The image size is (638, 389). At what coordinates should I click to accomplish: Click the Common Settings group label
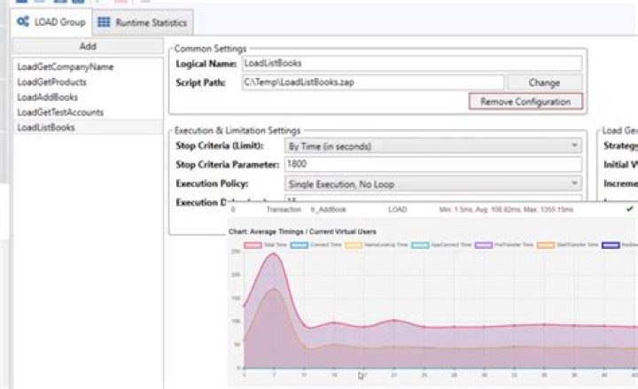point(210,49)
